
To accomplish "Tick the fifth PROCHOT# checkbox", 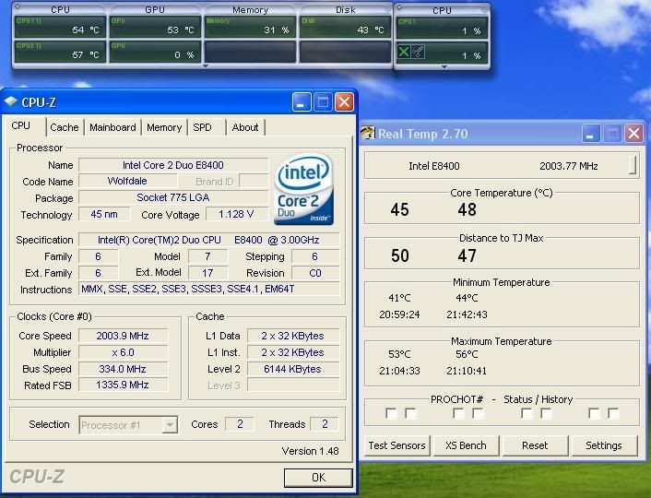I will (527, 413).
